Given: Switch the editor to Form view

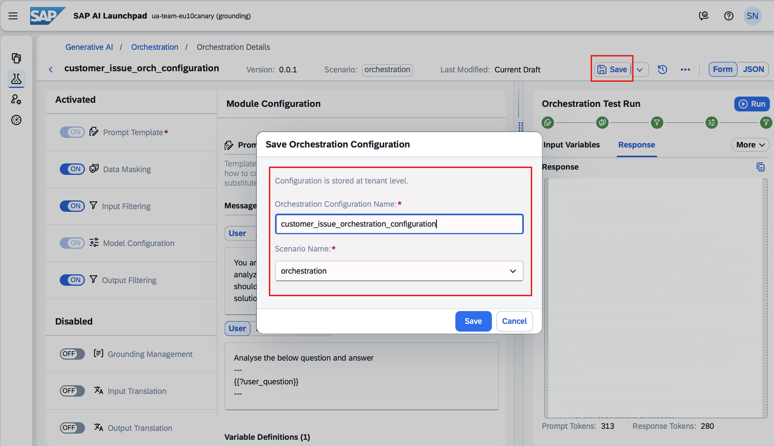Looking at the screenshot, I should 722,69.
